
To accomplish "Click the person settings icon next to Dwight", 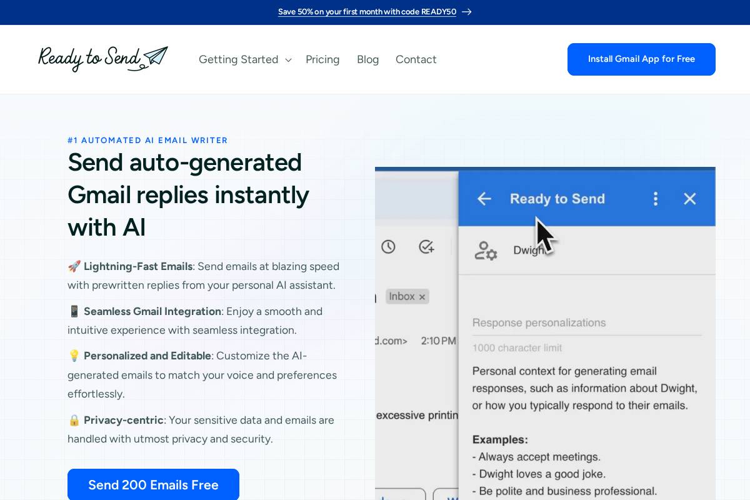I will click(486, 250).
